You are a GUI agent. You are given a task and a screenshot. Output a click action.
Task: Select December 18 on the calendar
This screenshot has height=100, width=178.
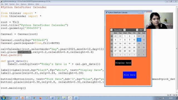pyautogui.click(x=139, y=44)
